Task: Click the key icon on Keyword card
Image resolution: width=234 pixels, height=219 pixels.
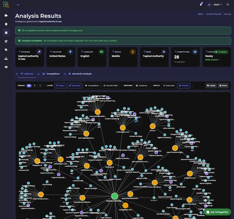Action: click(x=39, y=52)
